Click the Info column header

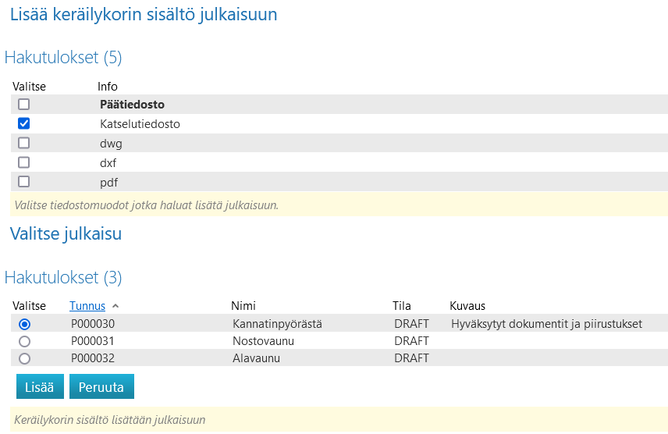click(108, 87)
